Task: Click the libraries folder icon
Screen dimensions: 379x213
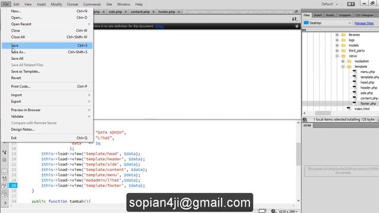Action: click(x=343, y=35)
